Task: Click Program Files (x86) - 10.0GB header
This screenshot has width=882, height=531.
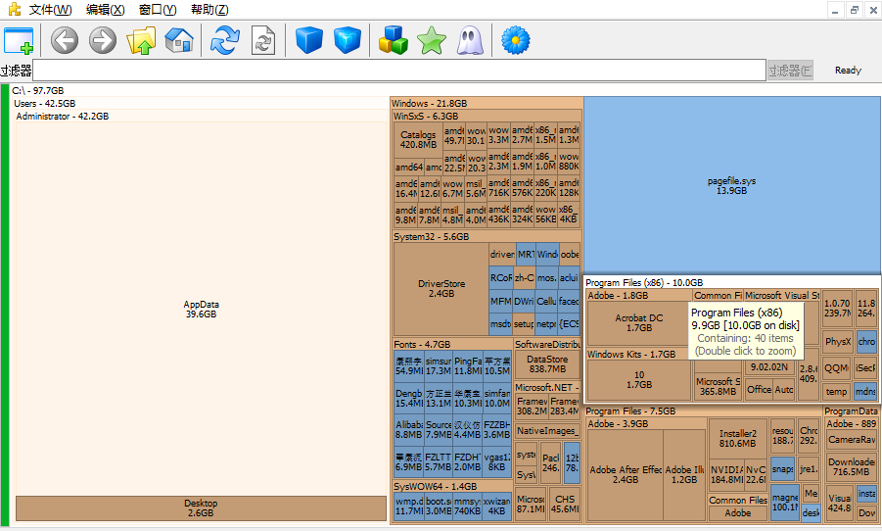Action: [644, 283]
